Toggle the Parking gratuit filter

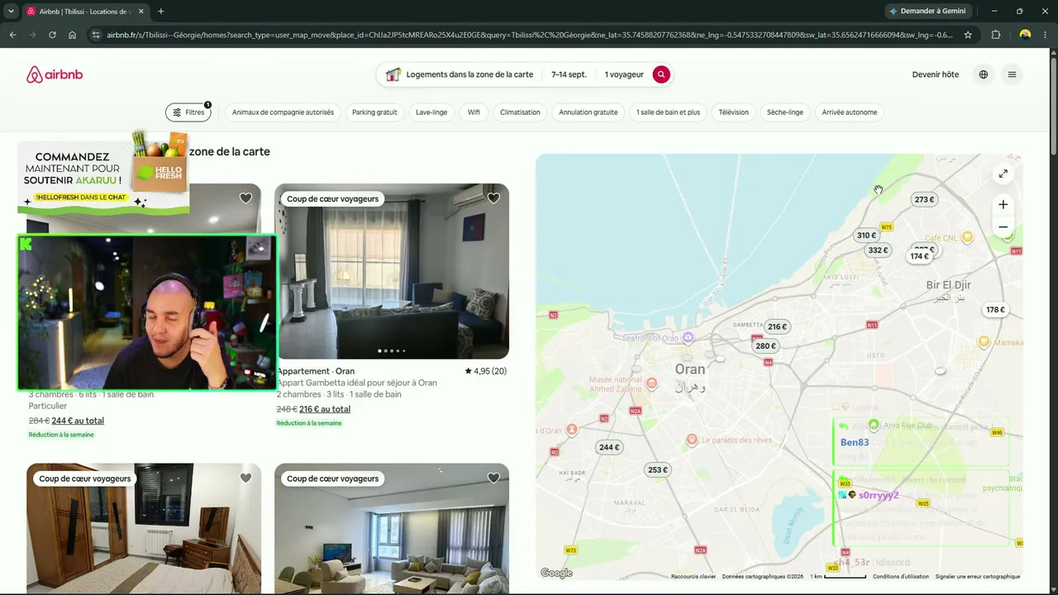[374, 112]
